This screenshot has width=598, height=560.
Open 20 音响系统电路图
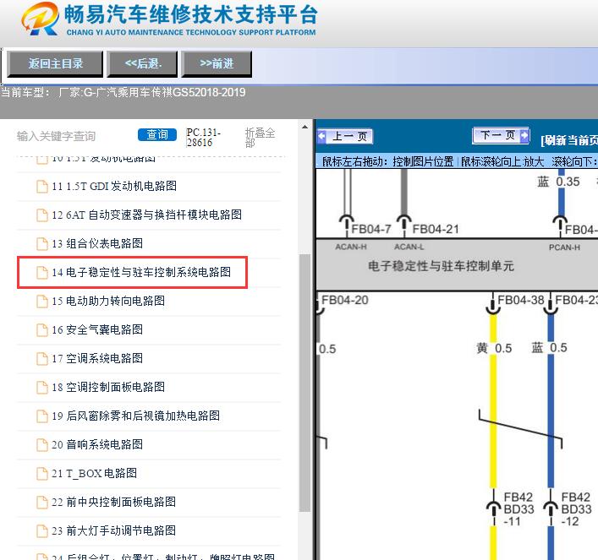[97, 444]
